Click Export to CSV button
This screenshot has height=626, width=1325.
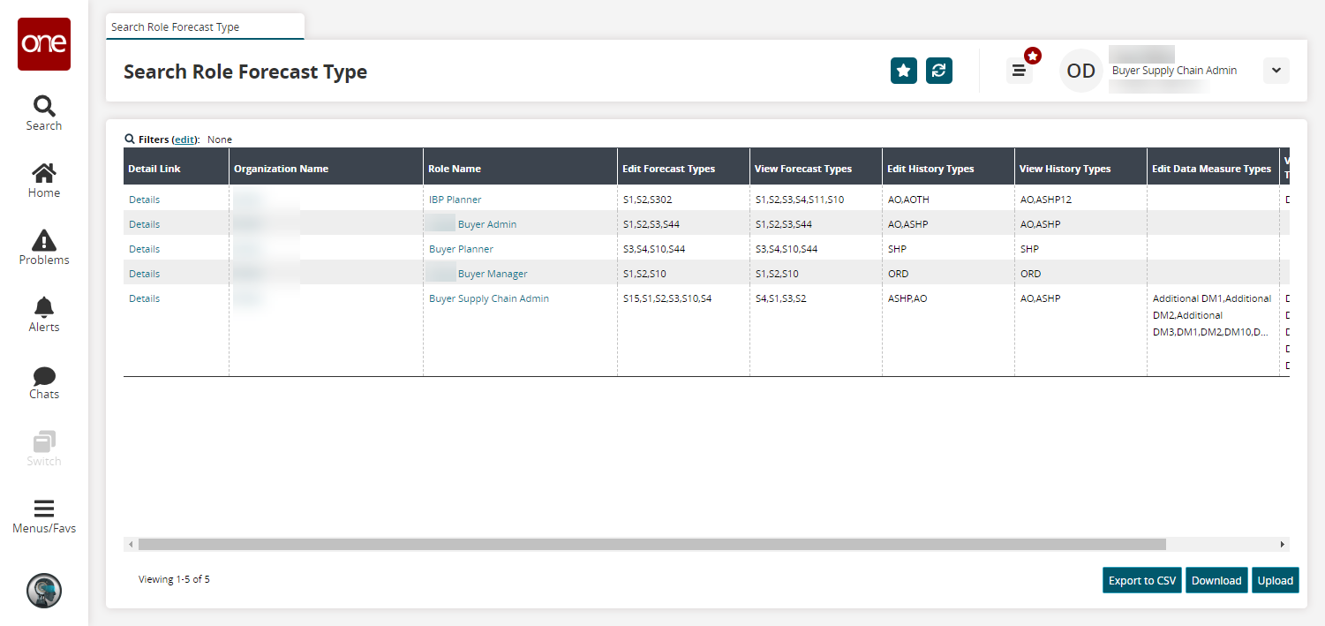(x=1141, y=580)
